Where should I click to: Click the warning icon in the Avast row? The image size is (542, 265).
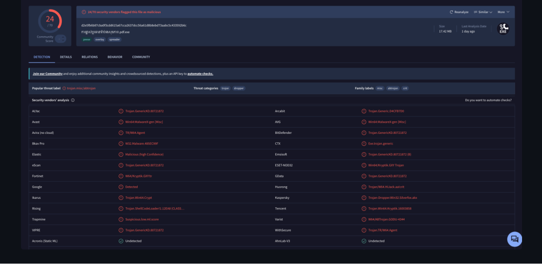121,122
